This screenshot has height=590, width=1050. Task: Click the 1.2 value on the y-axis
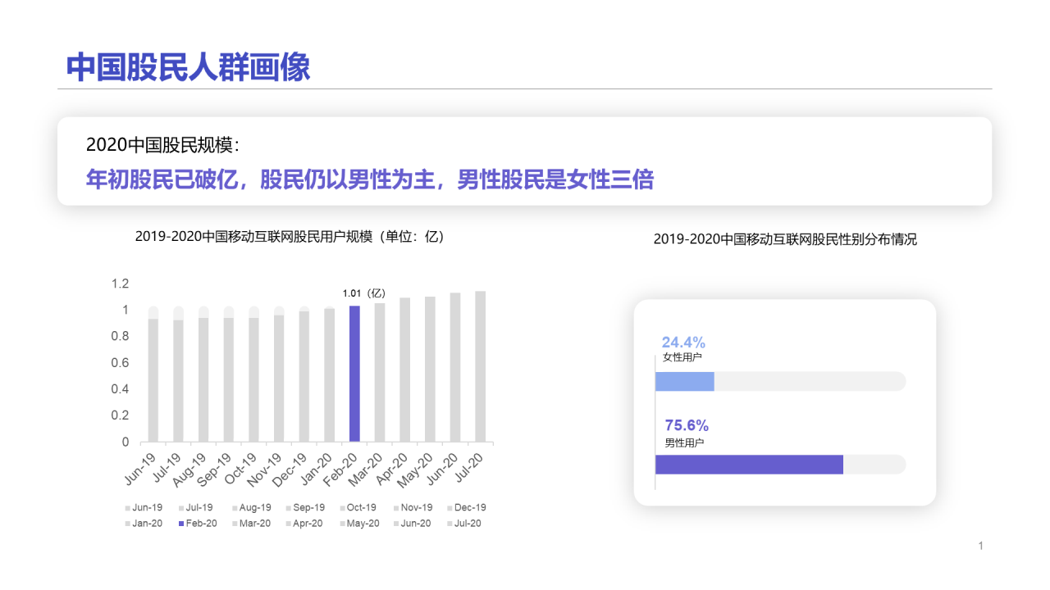coord(121,284)
